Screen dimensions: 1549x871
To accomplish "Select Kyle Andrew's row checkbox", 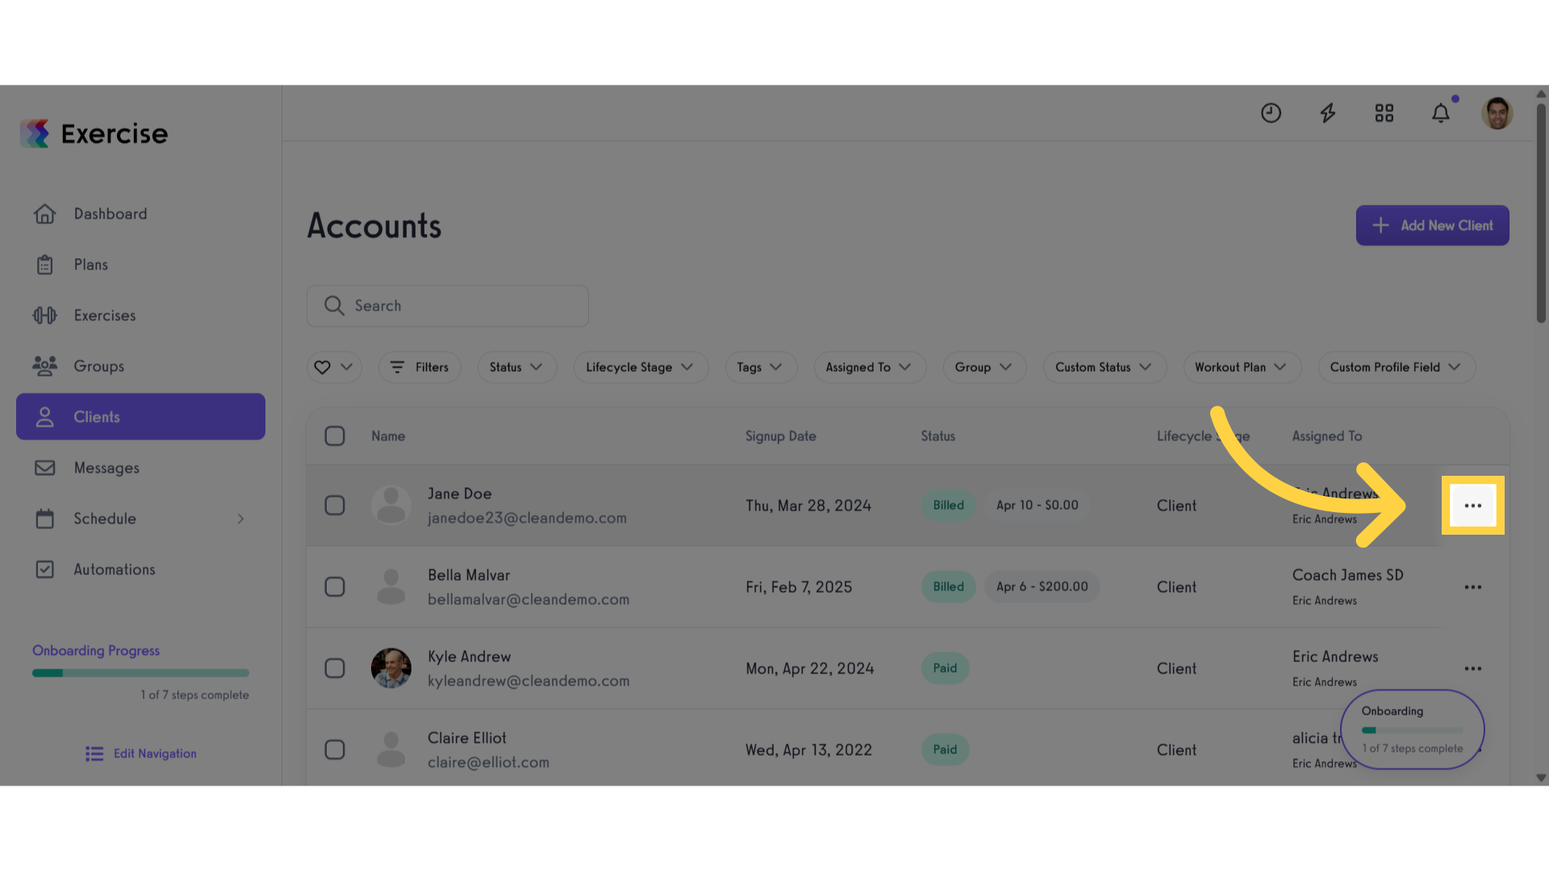I will pos(335,669).
